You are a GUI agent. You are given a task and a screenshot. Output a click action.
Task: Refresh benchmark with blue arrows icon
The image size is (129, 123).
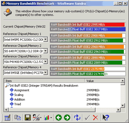tap(77, 118)
